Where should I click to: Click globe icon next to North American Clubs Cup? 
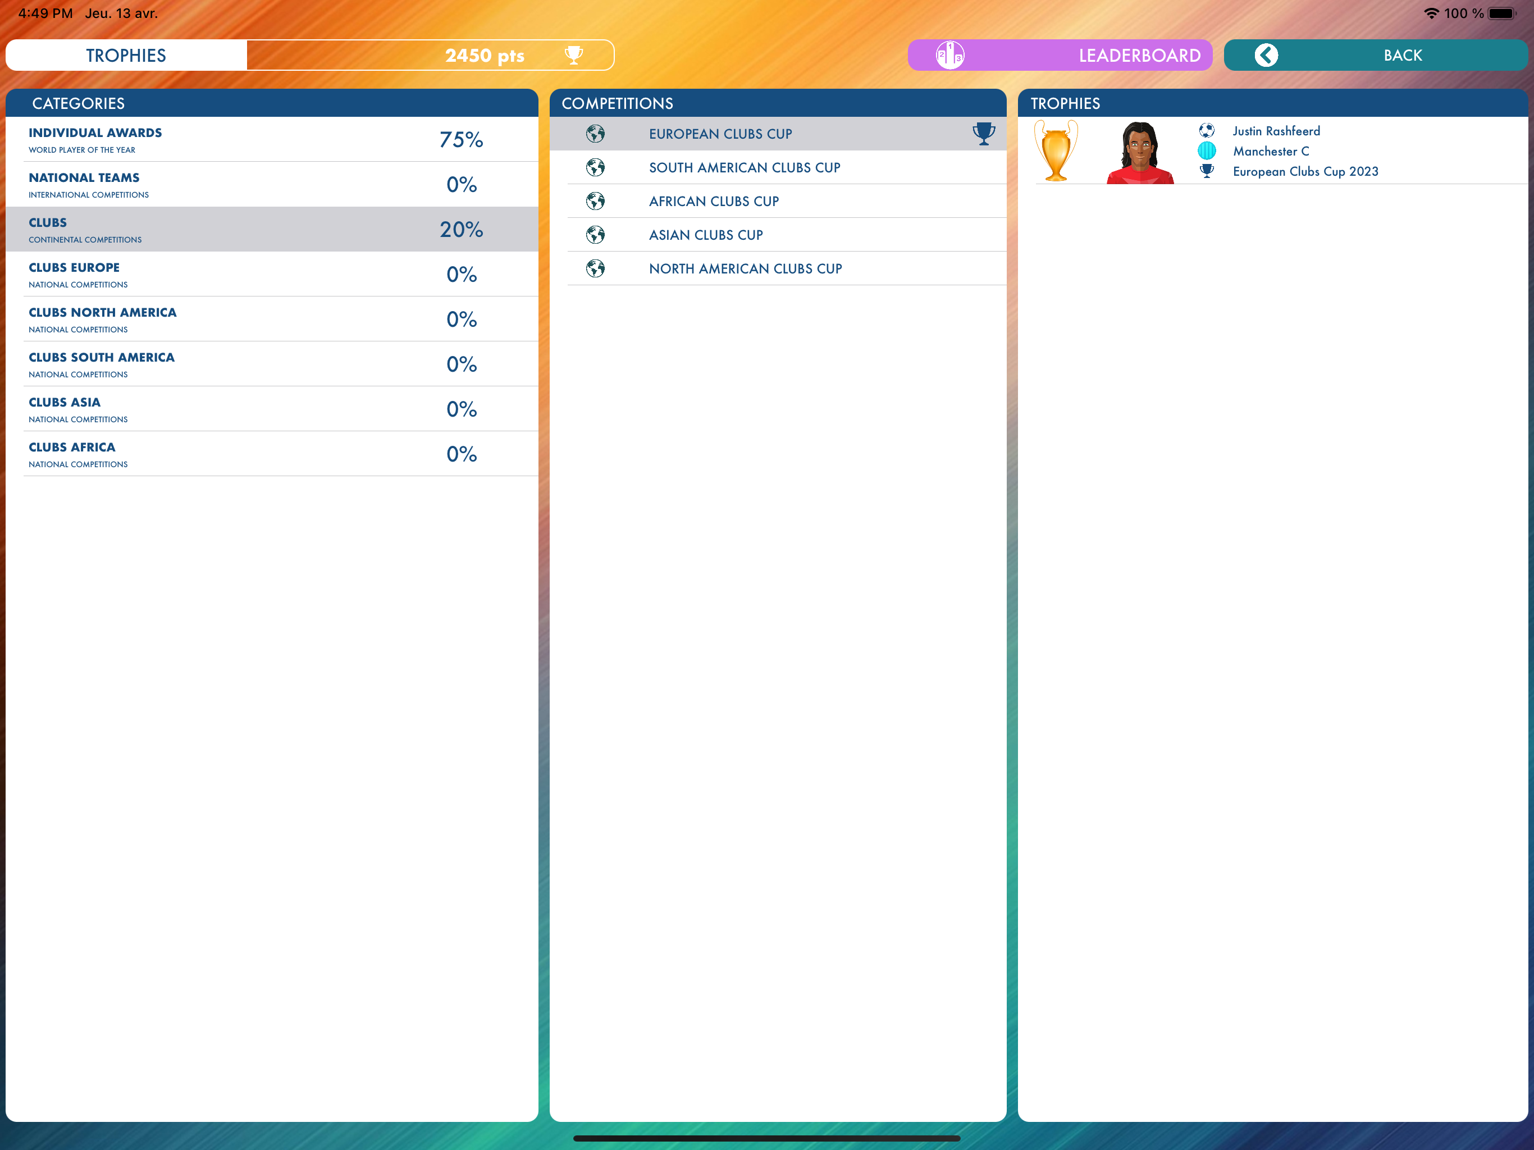point(595,268)
